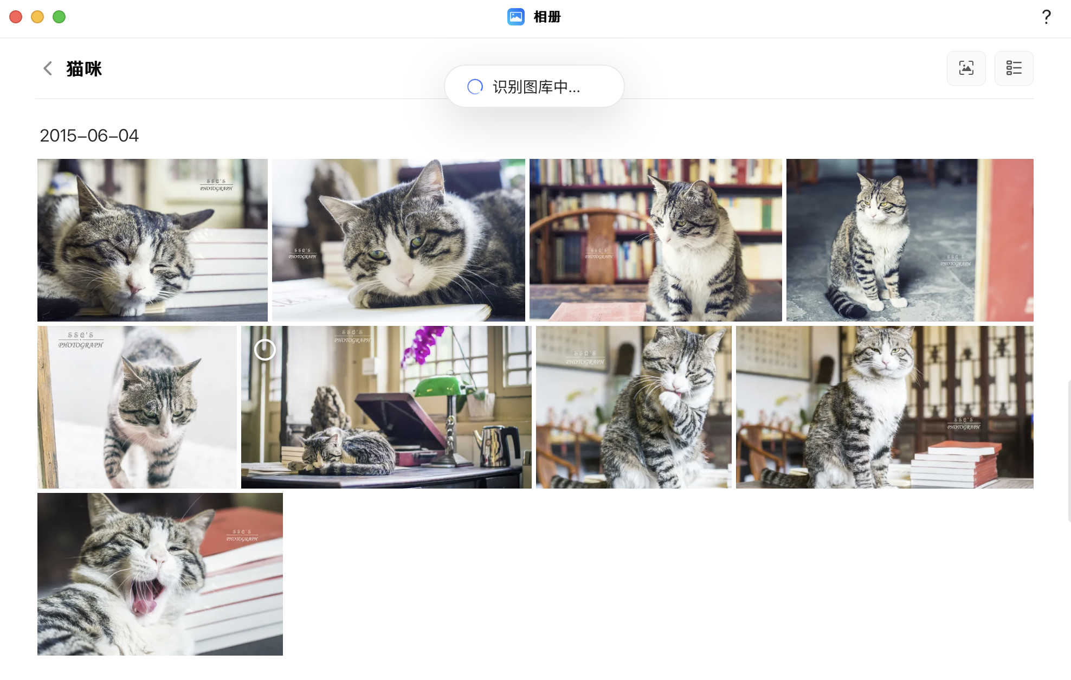Screen dimensions: 1071x680
Task: Click the green fullscreen window button
Action: [x=59, y=17]
